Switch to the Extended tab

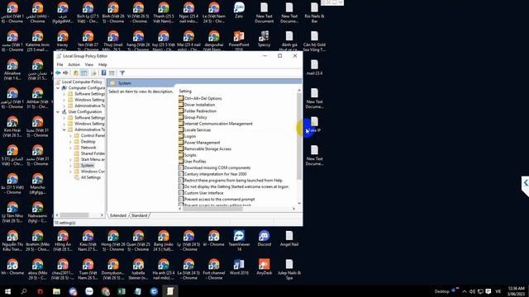click(x=118, y=215)
